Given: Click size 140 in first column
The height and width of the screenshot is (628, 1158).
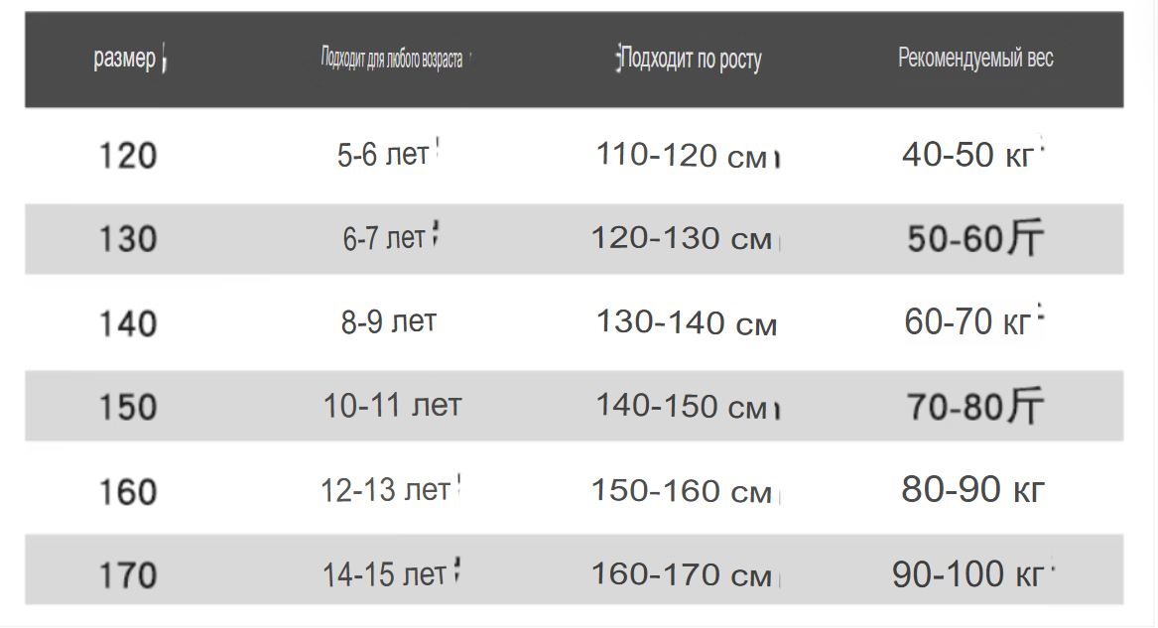Looking at the screenshot, I should 128,324.
